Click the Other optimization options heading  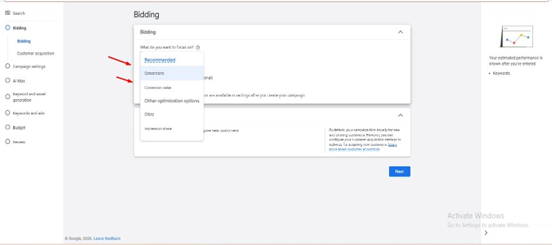coord(172,101)
